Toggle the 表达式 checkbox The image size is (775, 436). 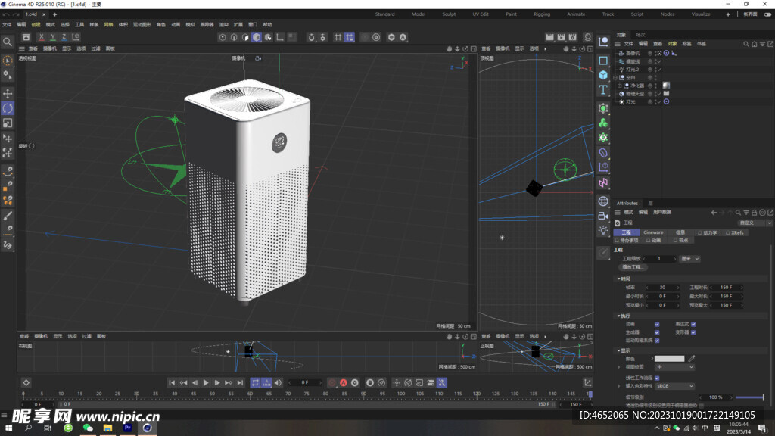693,324
